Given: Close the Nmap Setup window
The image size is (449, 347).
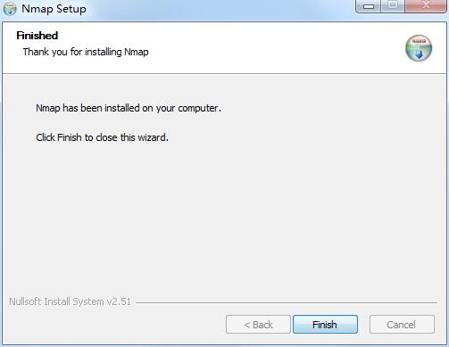Looking at the screenshot, I should point(426,6).
